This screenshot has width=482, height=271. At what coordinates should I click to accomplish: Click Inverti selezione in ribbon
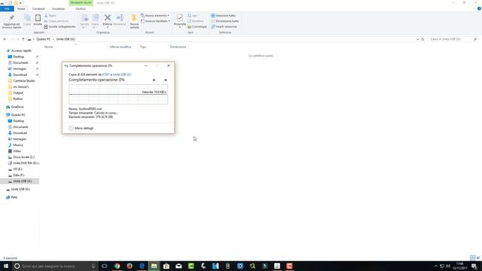click(224, 27)
